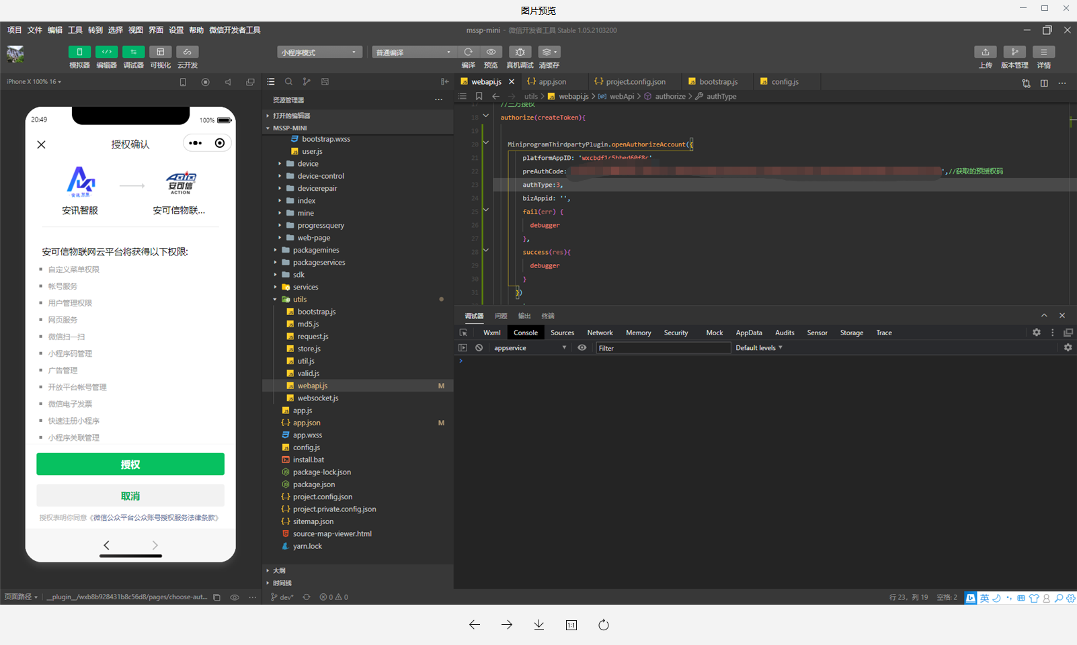Open the iPhone X 100% device dropdown
This screenshot has width=1077, height=645.
[x=34, y=81]
